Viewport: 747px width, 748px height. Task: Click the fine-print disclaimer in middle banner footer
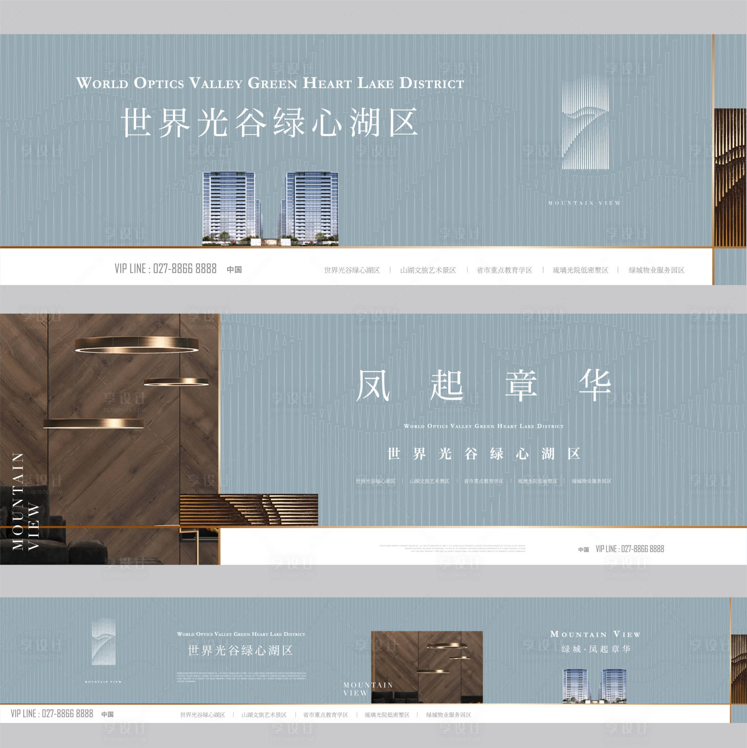click(x=452, y=548)
